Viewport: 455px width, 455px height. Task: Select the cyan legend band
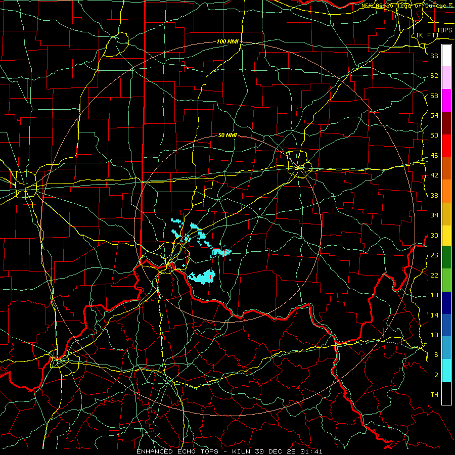pyautogui.click(x=446, y=371)
